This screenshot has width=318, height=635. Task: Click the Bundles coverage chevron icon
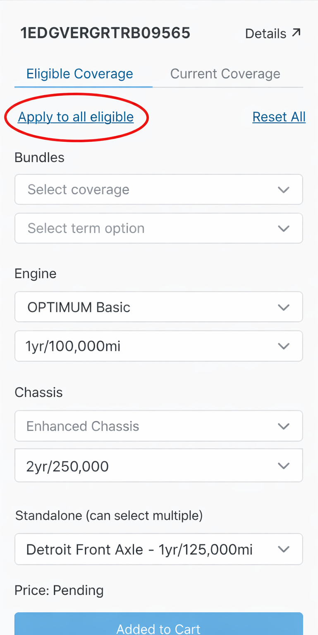(x=284, y=190)
